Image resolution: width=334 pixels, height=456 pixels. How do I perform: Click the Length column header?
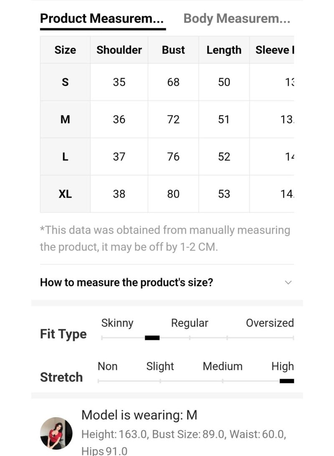tap(224, 50)
